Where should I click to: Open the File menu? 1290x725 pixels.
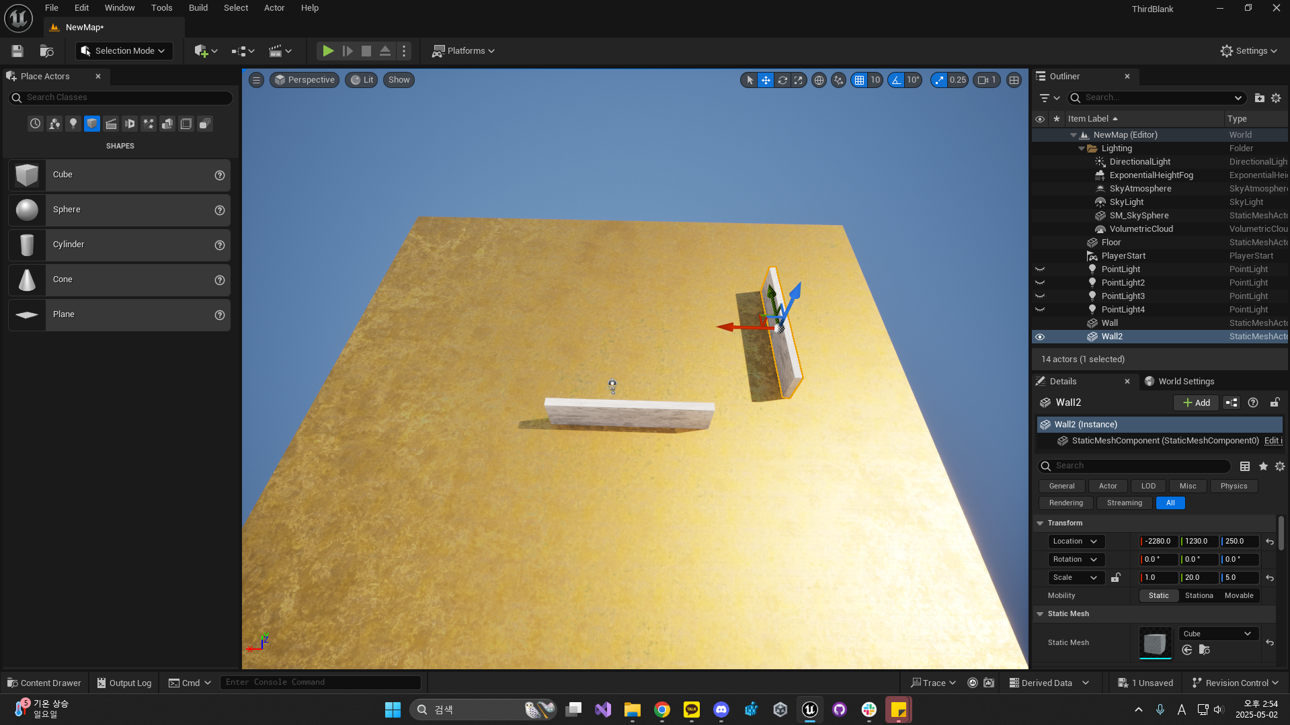52,8
